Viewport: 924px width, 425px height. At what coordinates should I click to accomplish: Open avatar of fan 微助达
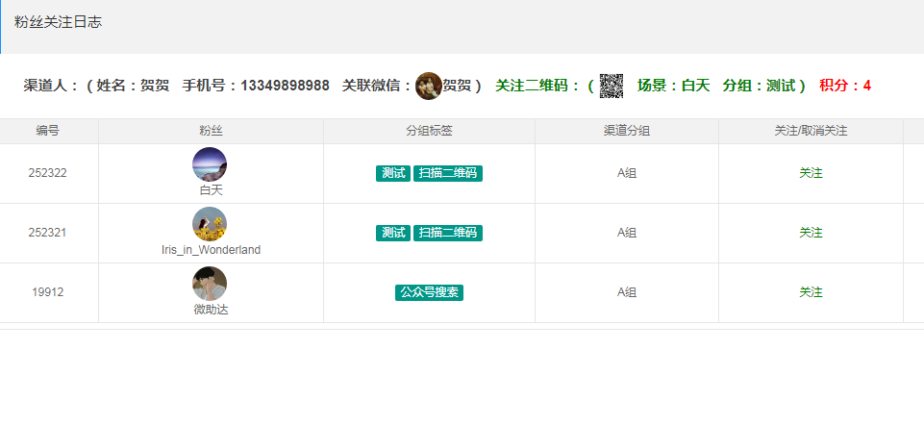click(210, 284)
